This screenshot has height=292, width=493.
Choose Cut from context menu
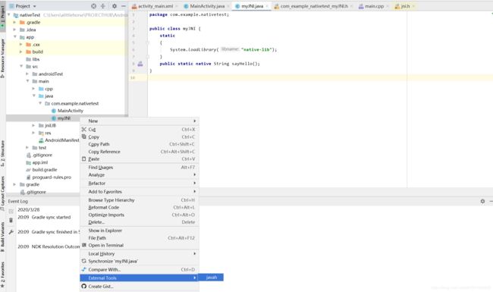click(x=140, y=130)
